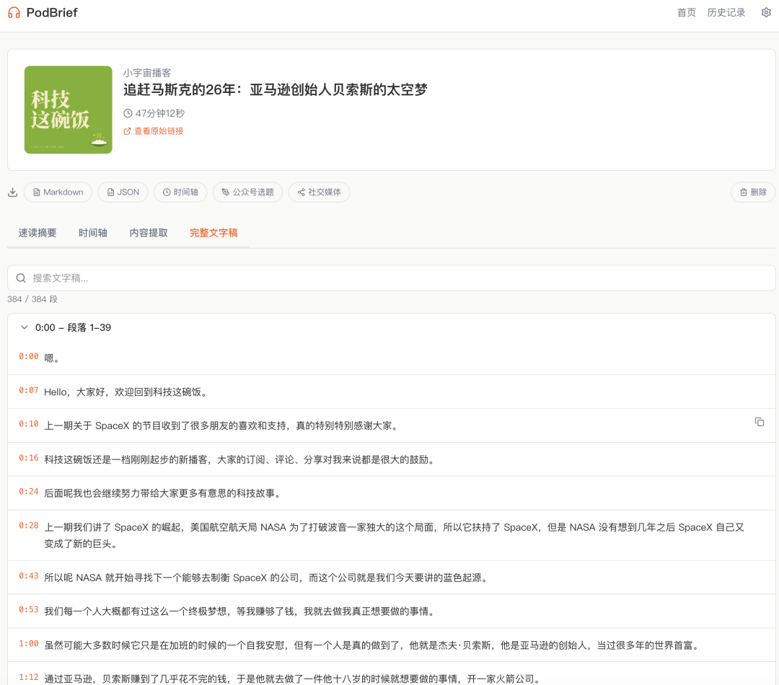Viewport: 779px width, 685px height.
Task: Open settings via the gear icon
Action: (765, 12)
